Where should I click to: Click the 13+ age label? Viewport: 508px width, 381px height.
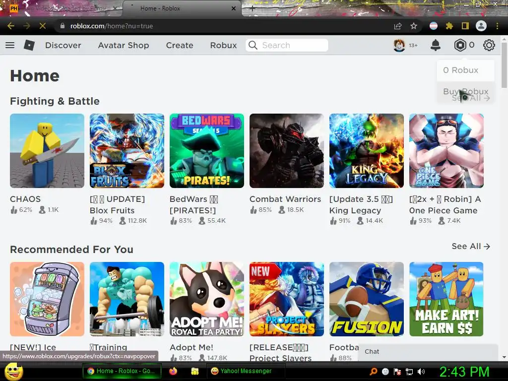413,45
